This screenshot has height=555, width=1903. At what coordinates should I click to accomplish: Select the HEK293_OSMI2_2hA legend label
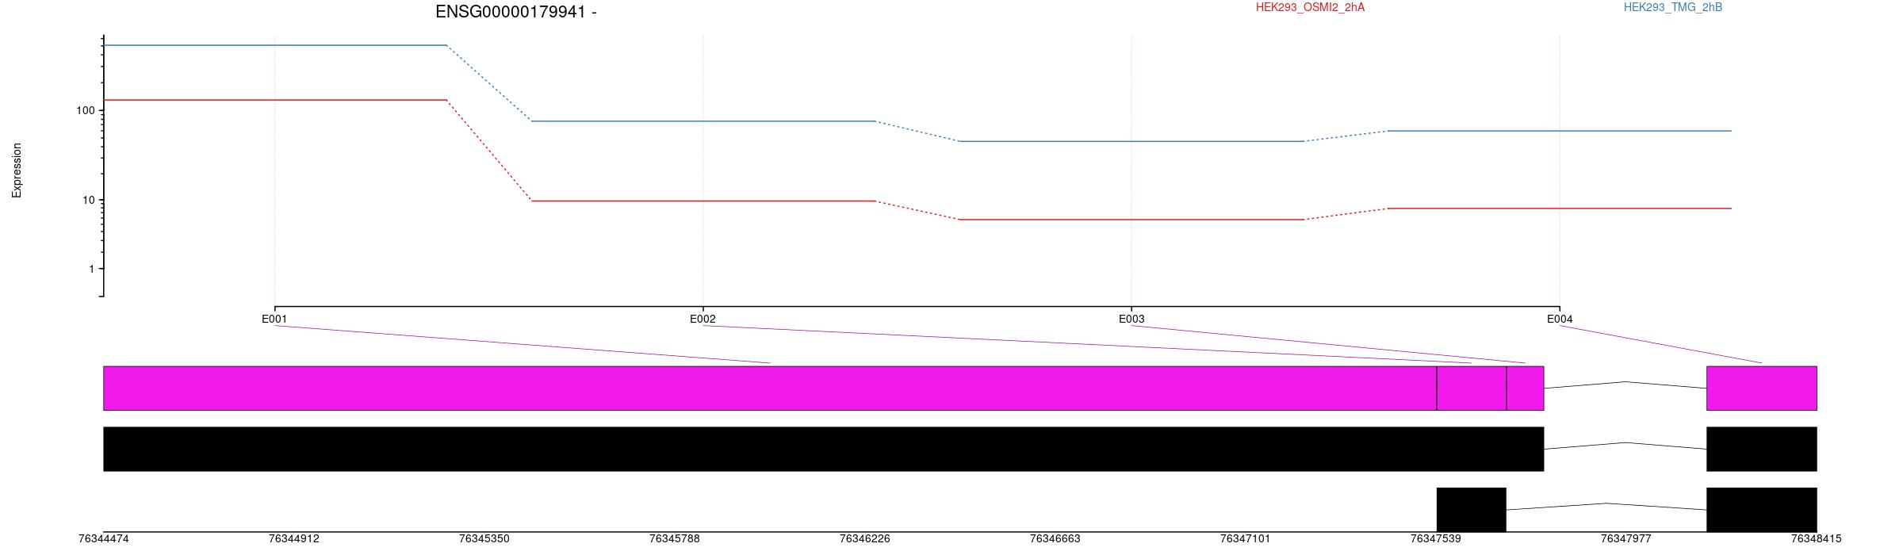(x=1310, y=7)
